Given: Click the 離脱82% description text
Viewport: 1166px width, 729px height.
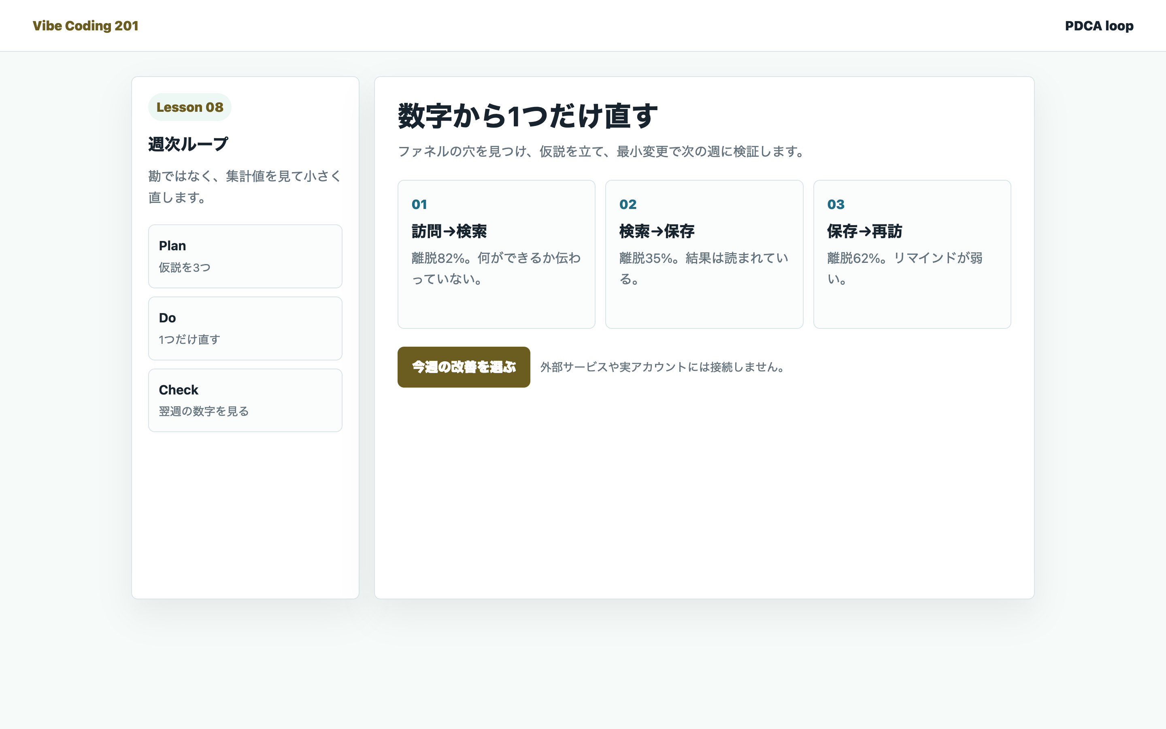Looking at the screenshot, I should [x=496, y=269].
